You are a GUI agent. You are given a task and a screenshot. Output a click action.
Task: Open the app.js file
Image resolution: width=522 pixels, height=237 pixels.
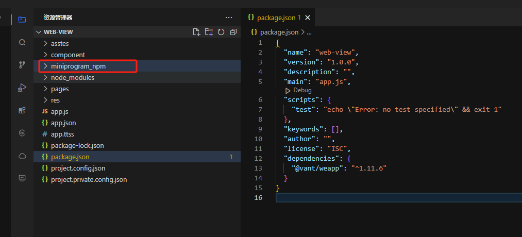(60, 112)
